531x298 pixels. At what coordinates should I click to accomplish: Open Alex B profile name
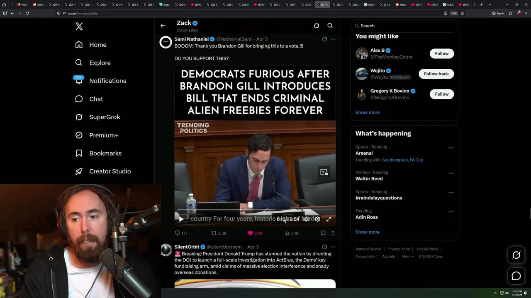(378, 50)
